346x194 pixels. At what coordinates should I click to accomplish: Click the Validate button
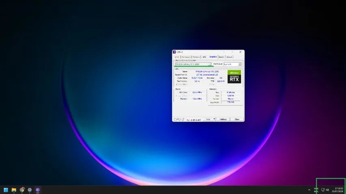(223, 119)
